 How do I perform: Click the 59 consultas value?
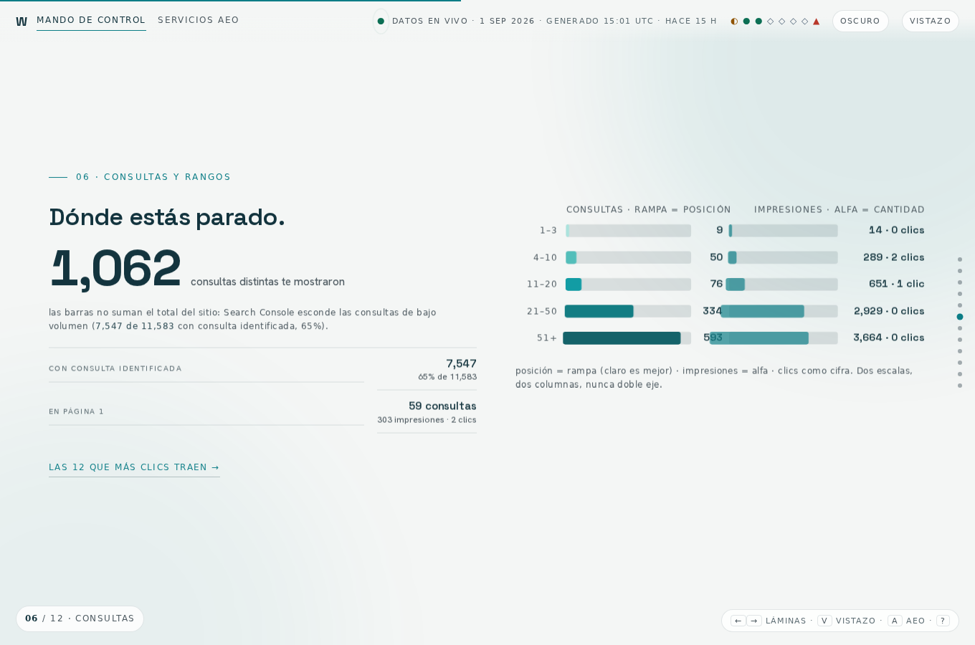442,406
